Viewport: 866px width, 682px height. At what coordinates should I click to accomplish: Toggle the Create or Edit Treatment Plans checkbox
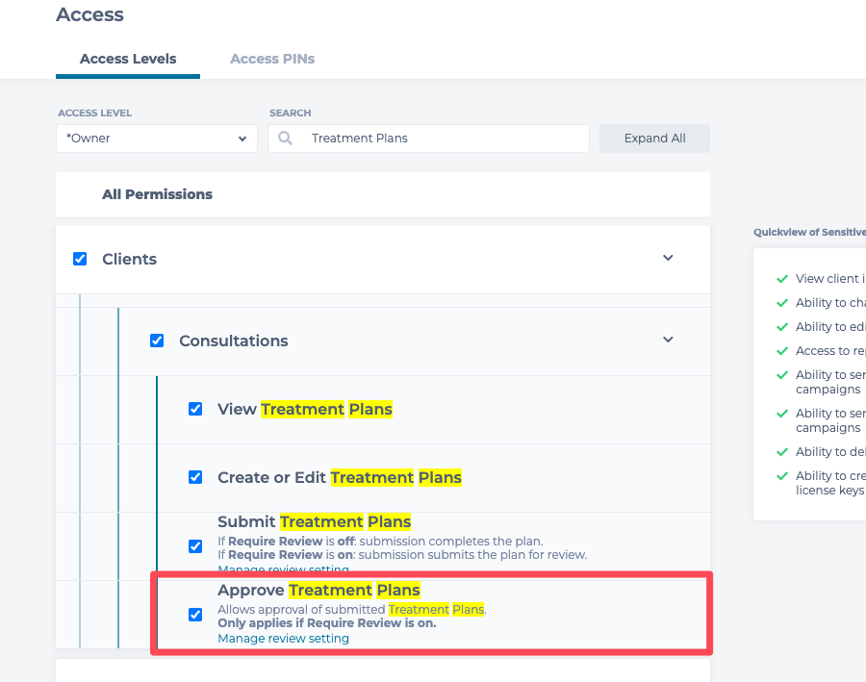pyautogui.click(x=195, y=477)
